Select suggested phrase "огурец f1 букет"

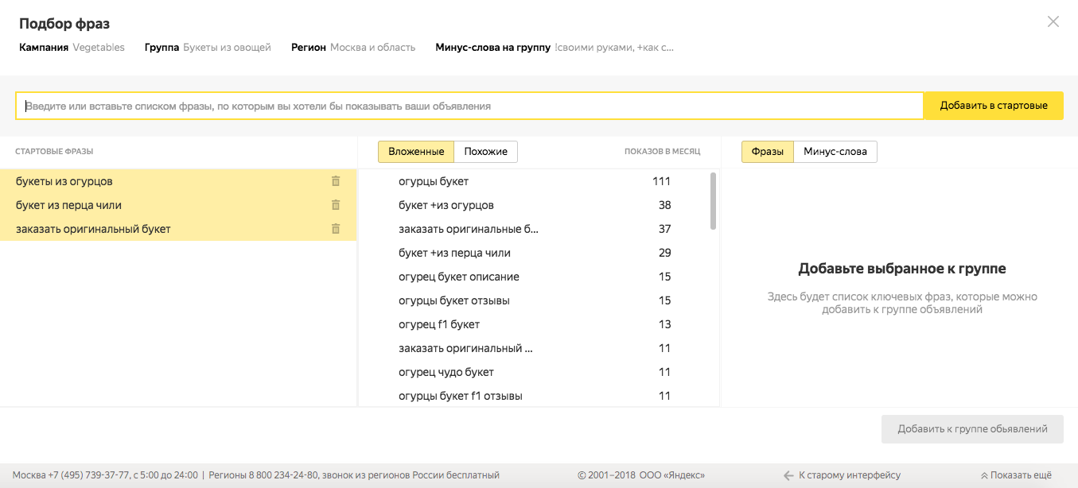439,324
